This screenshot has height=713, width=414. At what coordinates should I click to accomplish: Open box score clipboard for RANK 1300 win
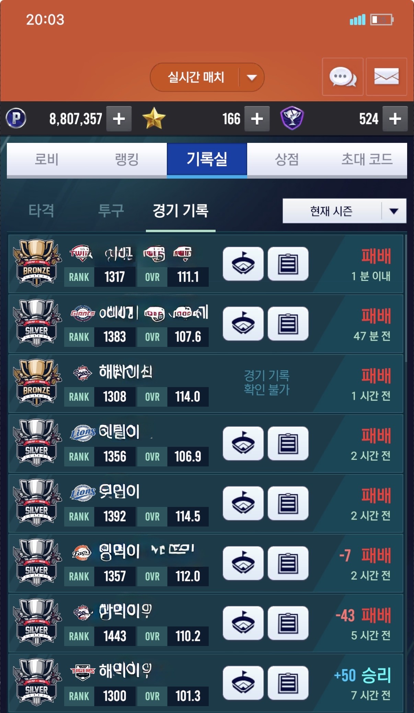tap(288, 683)
